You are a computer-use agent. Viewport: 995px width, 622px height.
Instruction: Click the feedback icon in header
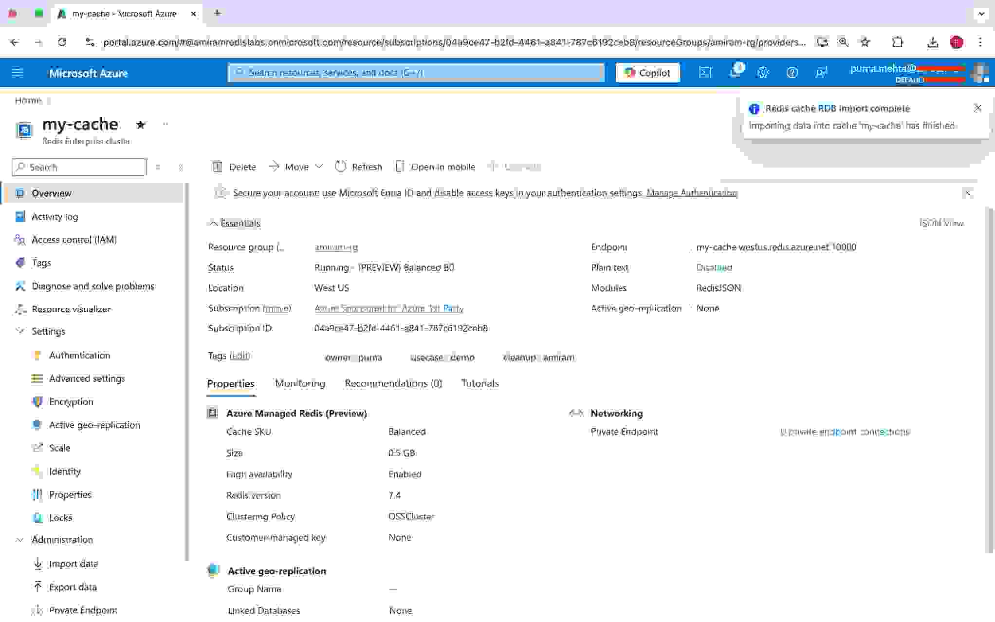point(821,73)
